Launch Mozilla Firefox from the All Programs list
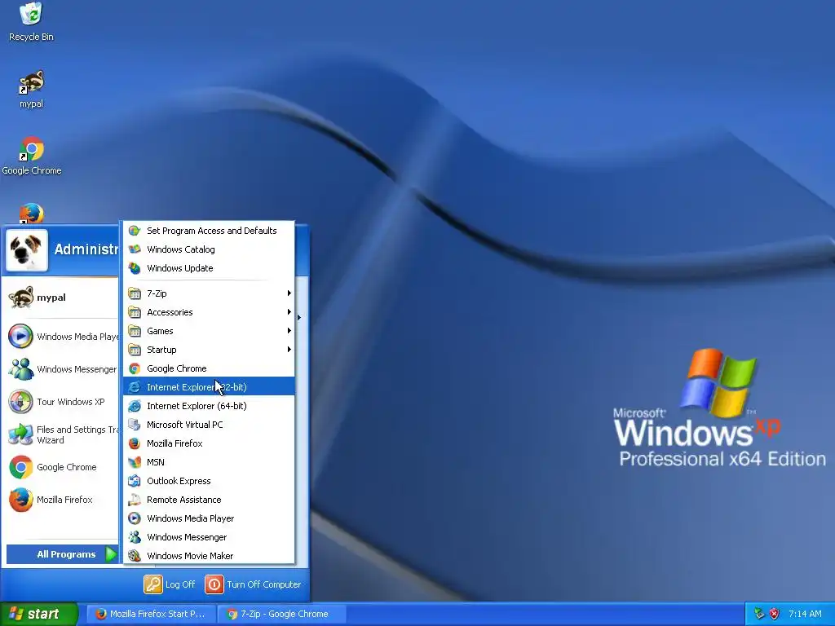The image size is (835, 626). 209,443
